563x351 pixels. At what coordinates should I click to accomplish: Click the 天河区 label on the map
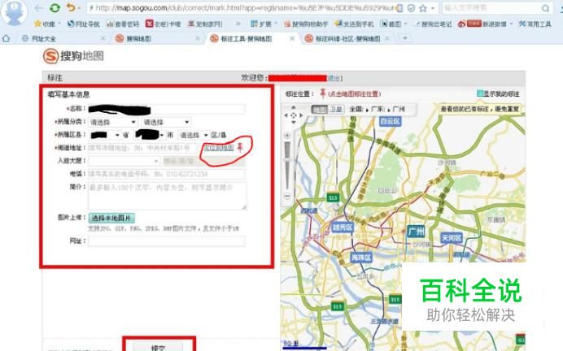[452, 238]
